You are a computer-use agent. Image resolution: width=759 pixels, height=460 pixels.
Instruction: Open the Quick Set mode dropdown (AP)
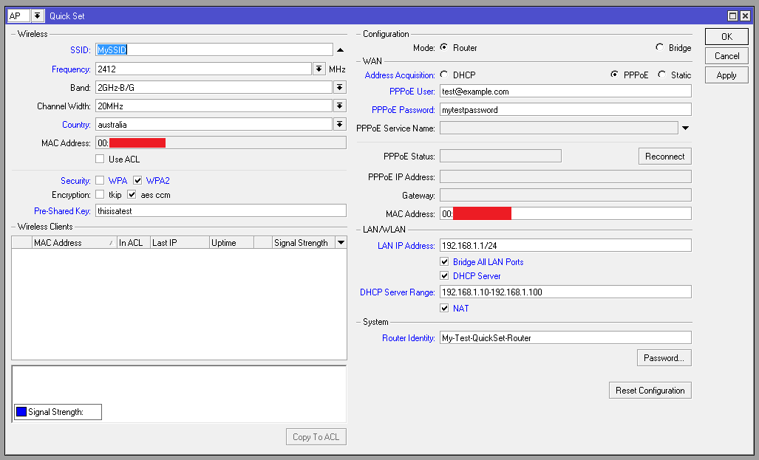tap(37, 16)
